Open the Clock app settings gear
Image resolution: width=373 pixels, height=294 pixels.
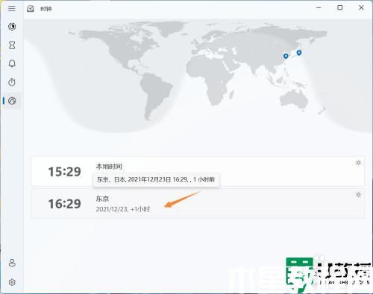pyautogui.click(x=12, y=282)
